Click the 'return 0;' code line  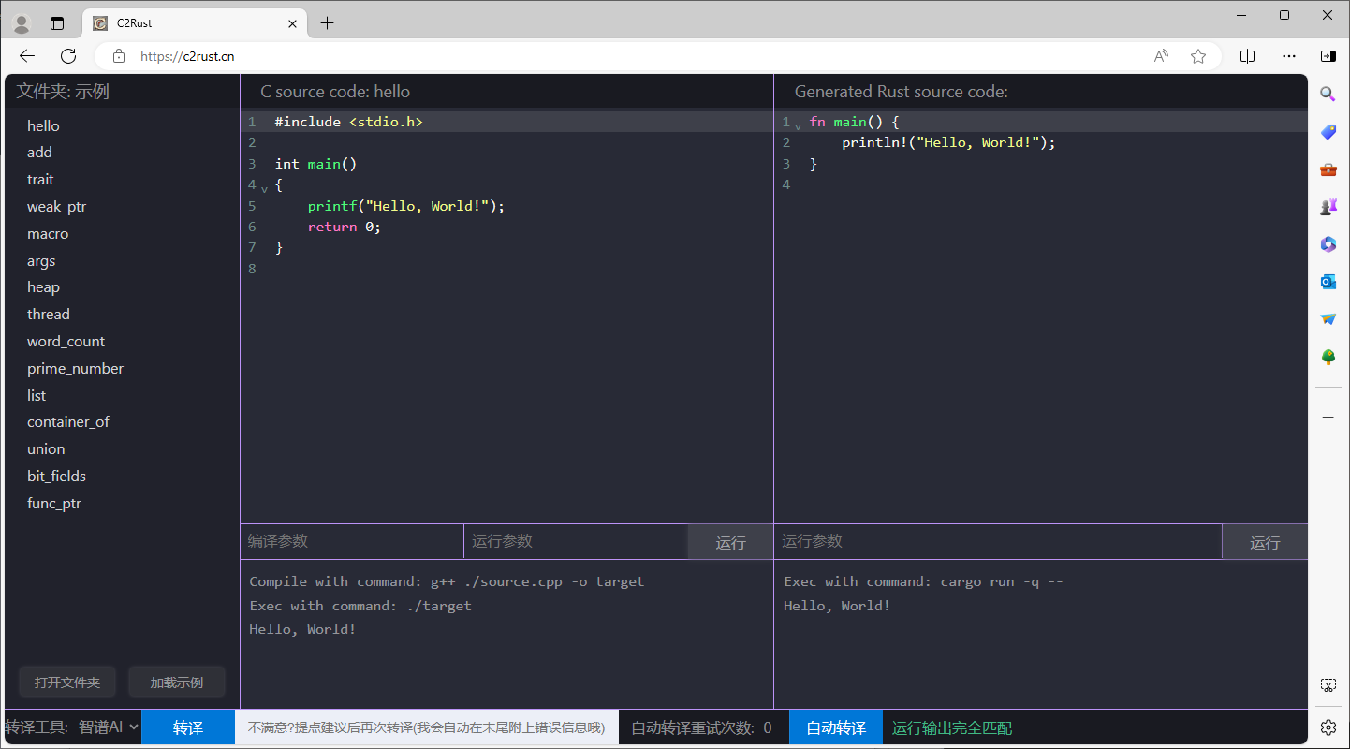(x=345, y=227)
